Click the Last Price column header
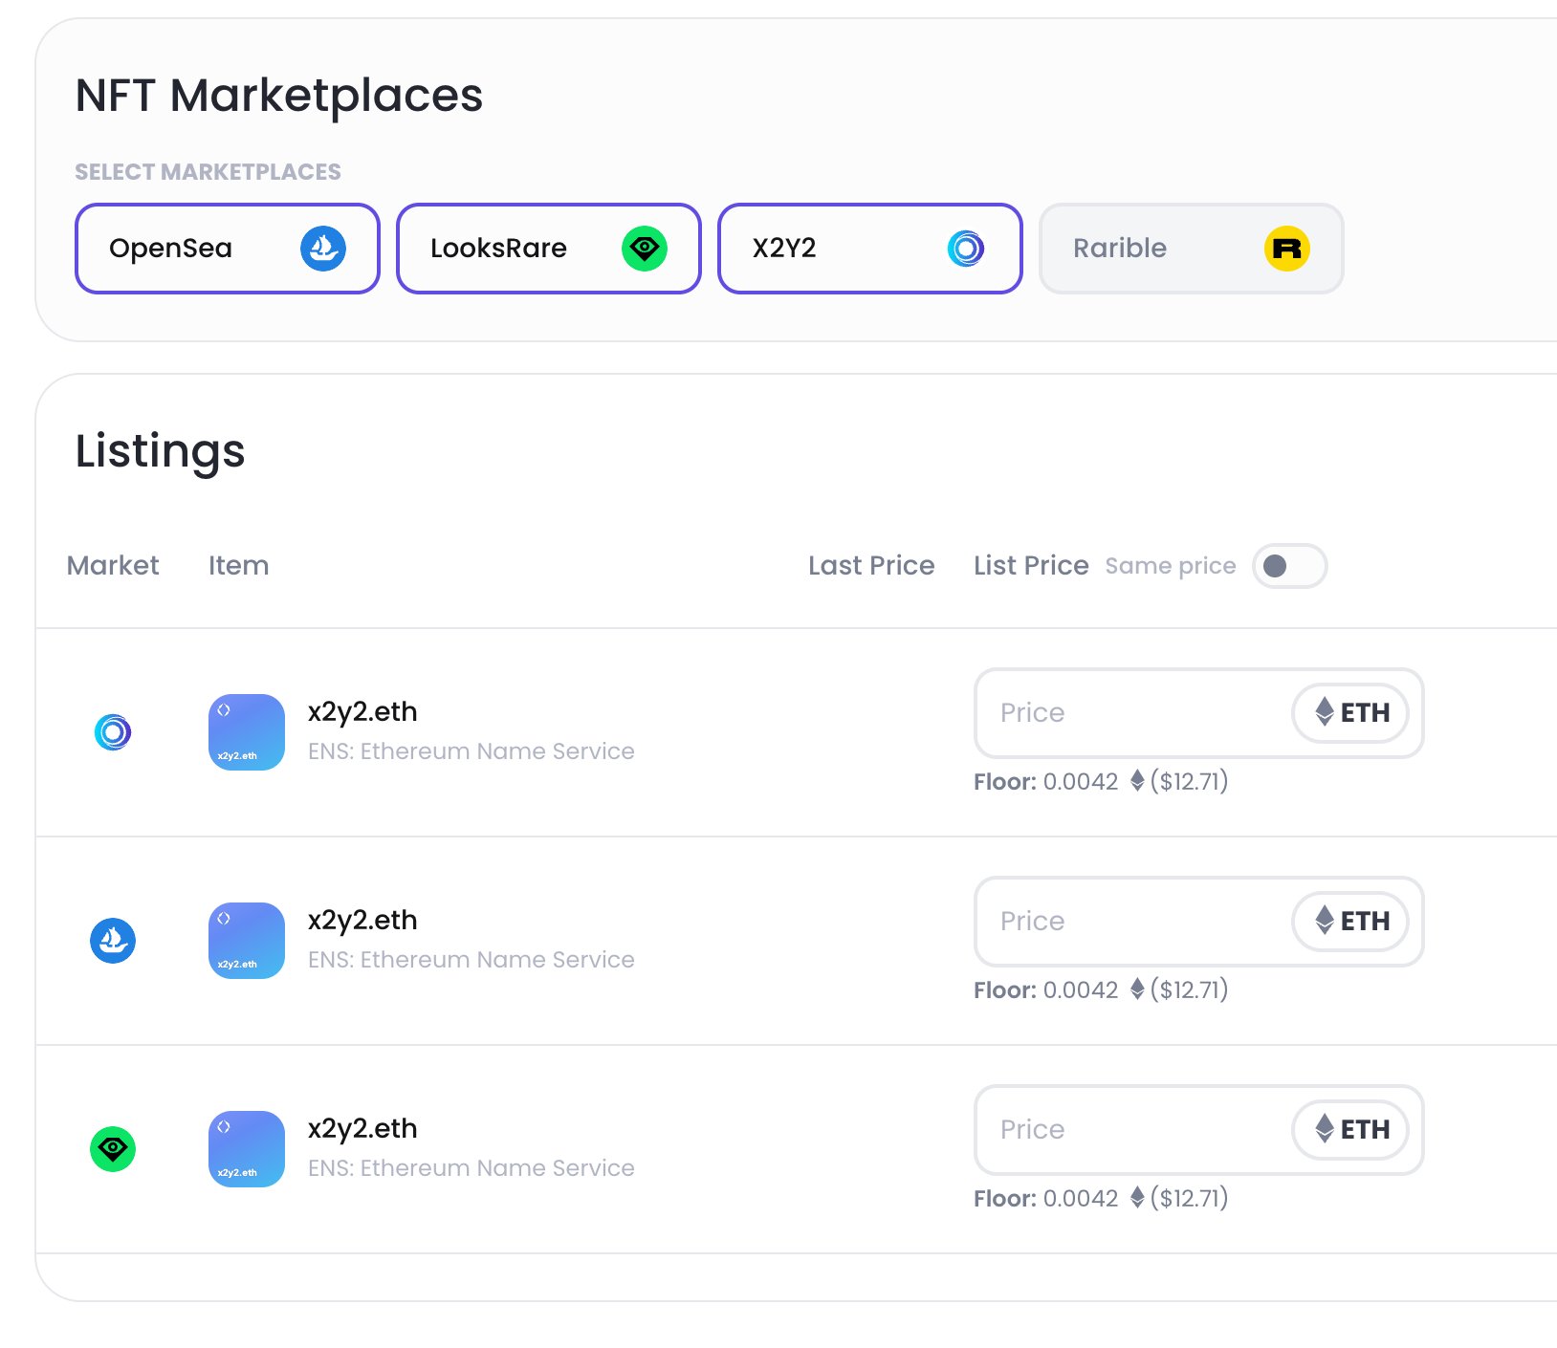 [x=871, y=566]
